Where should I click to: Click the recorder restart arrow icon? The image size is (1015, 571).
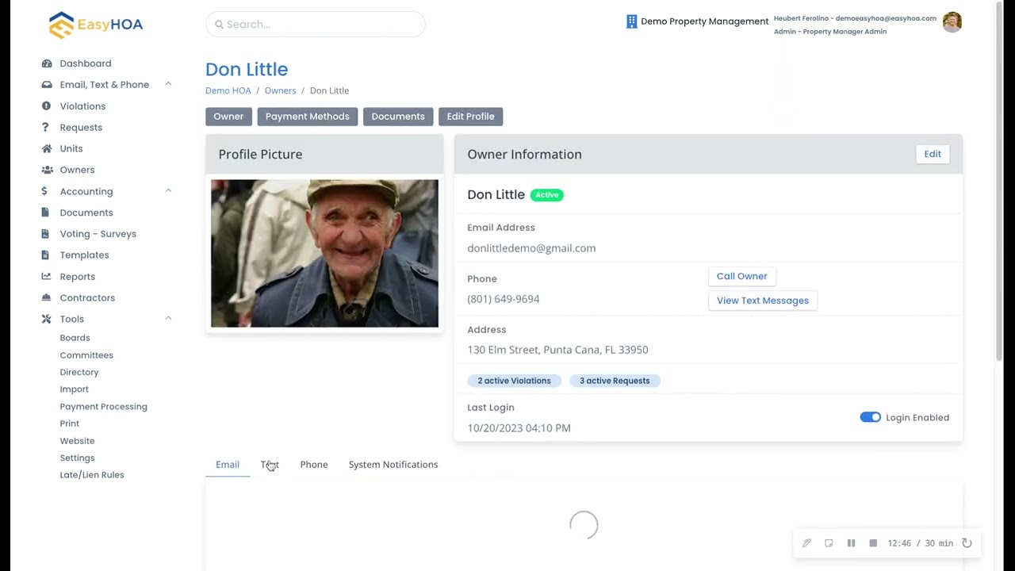pyautogui.click(x=967, y=543)
